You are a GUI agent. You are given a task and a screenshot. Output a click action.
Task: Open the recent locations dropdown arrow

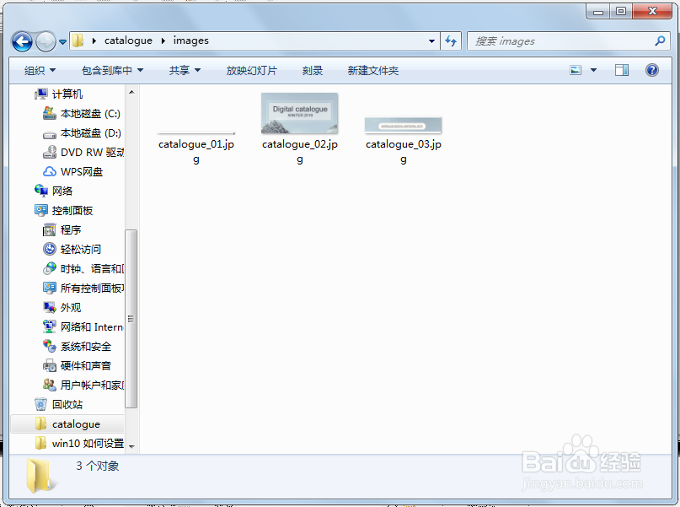click(x=62, y=42)
